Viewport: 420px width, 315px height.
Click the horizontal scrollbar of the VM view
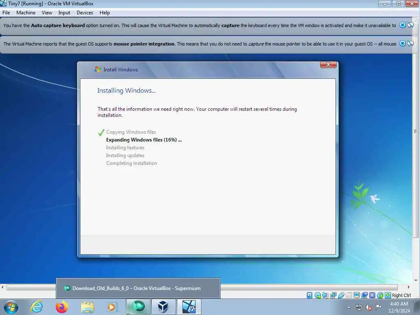tap(203, 288)
